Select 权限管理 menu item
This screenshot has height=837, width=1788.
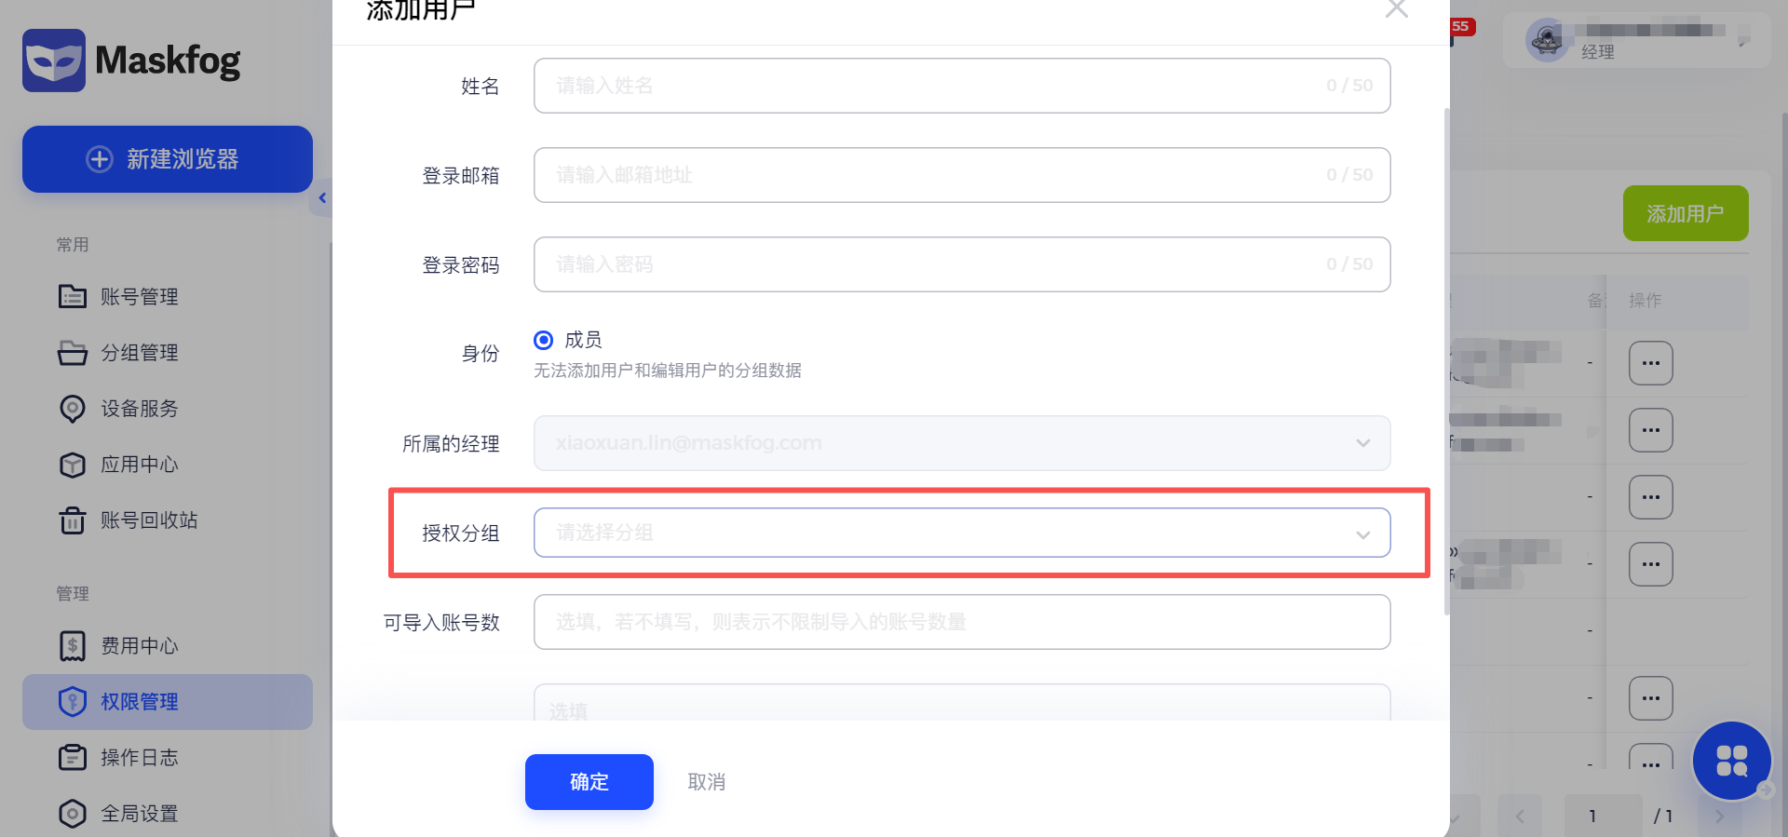(168, 702)
